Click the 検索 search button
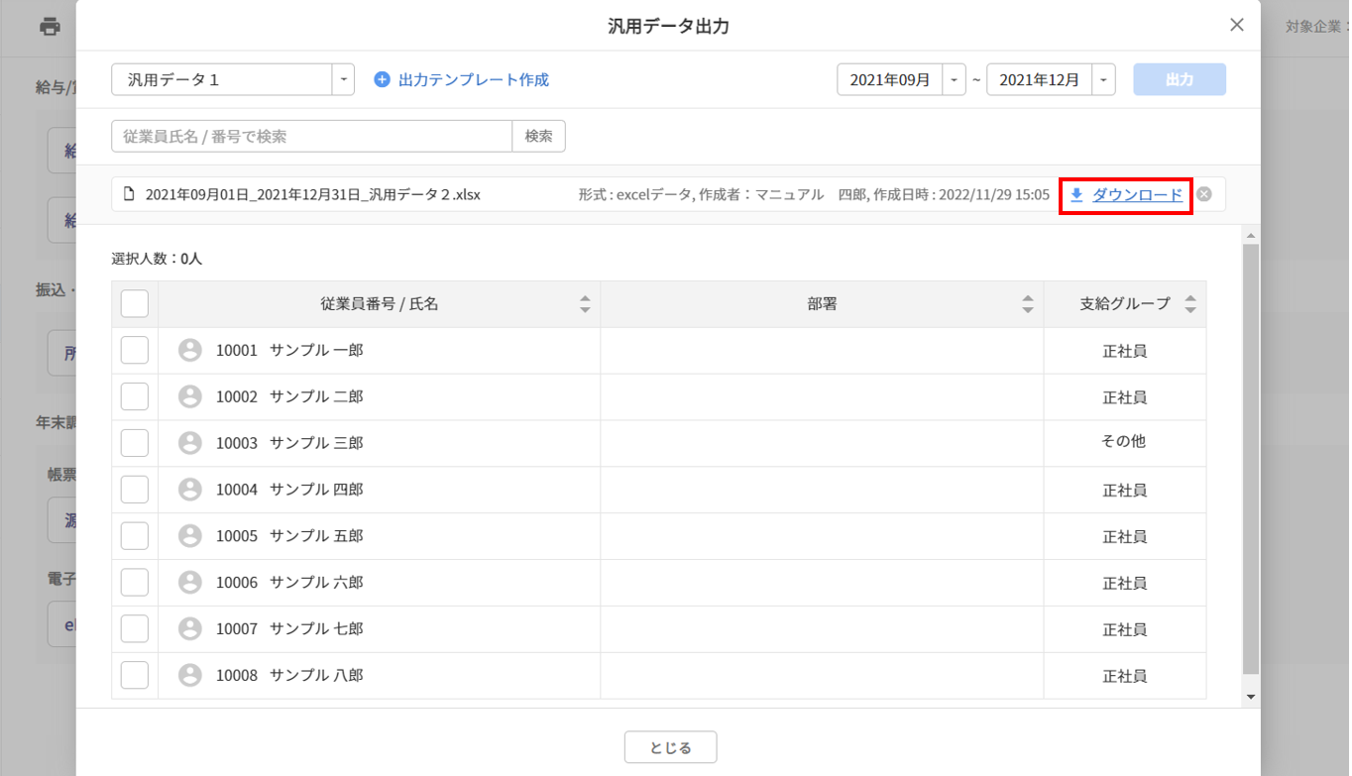 pyautogui.click(x=539, y=136)
